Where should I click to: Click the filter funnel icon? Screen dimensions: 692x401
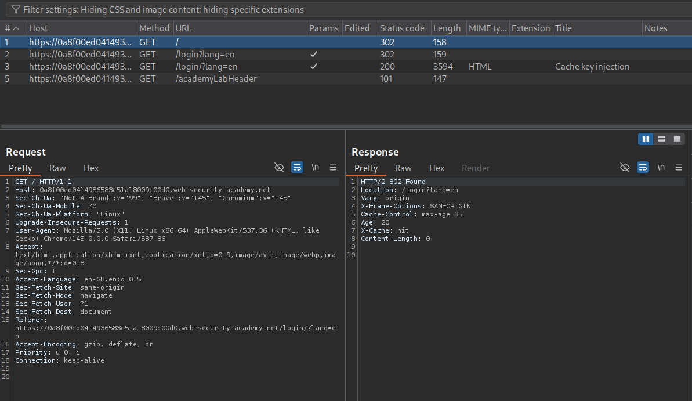point(15,10)
